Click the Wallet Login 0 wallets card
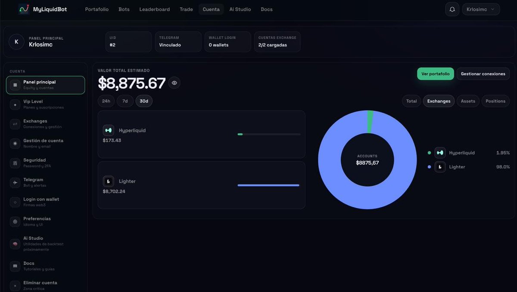This screenshot has height=292, width=517. click(227, 42)
